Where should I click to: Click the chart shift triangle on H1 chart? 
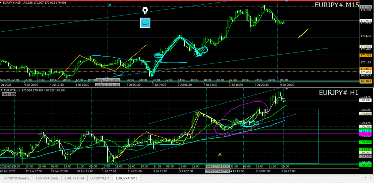(287, 89)
